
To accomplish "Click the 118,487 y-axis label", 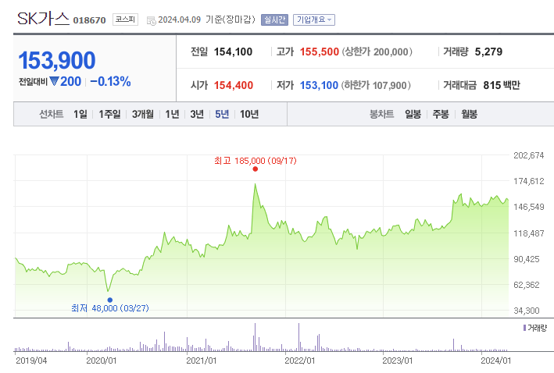I will pyautogui.click(x=528, y=233).
